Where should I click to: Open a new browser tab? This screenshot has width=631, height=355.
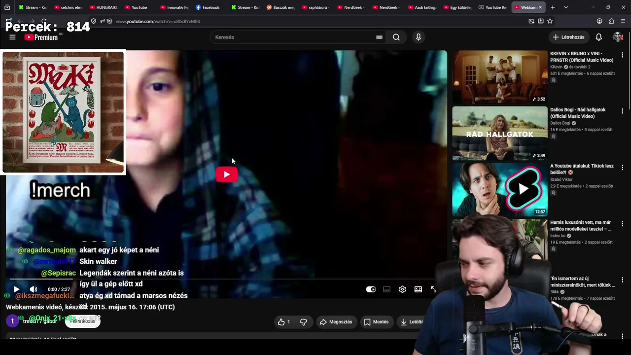(553, 7)
